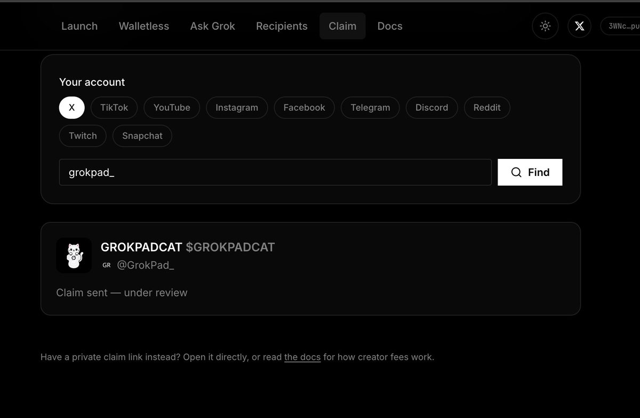Open the wallet address 3WNc…pu button
The height and width of the screenshot is (418, 640).
(620, 26)
